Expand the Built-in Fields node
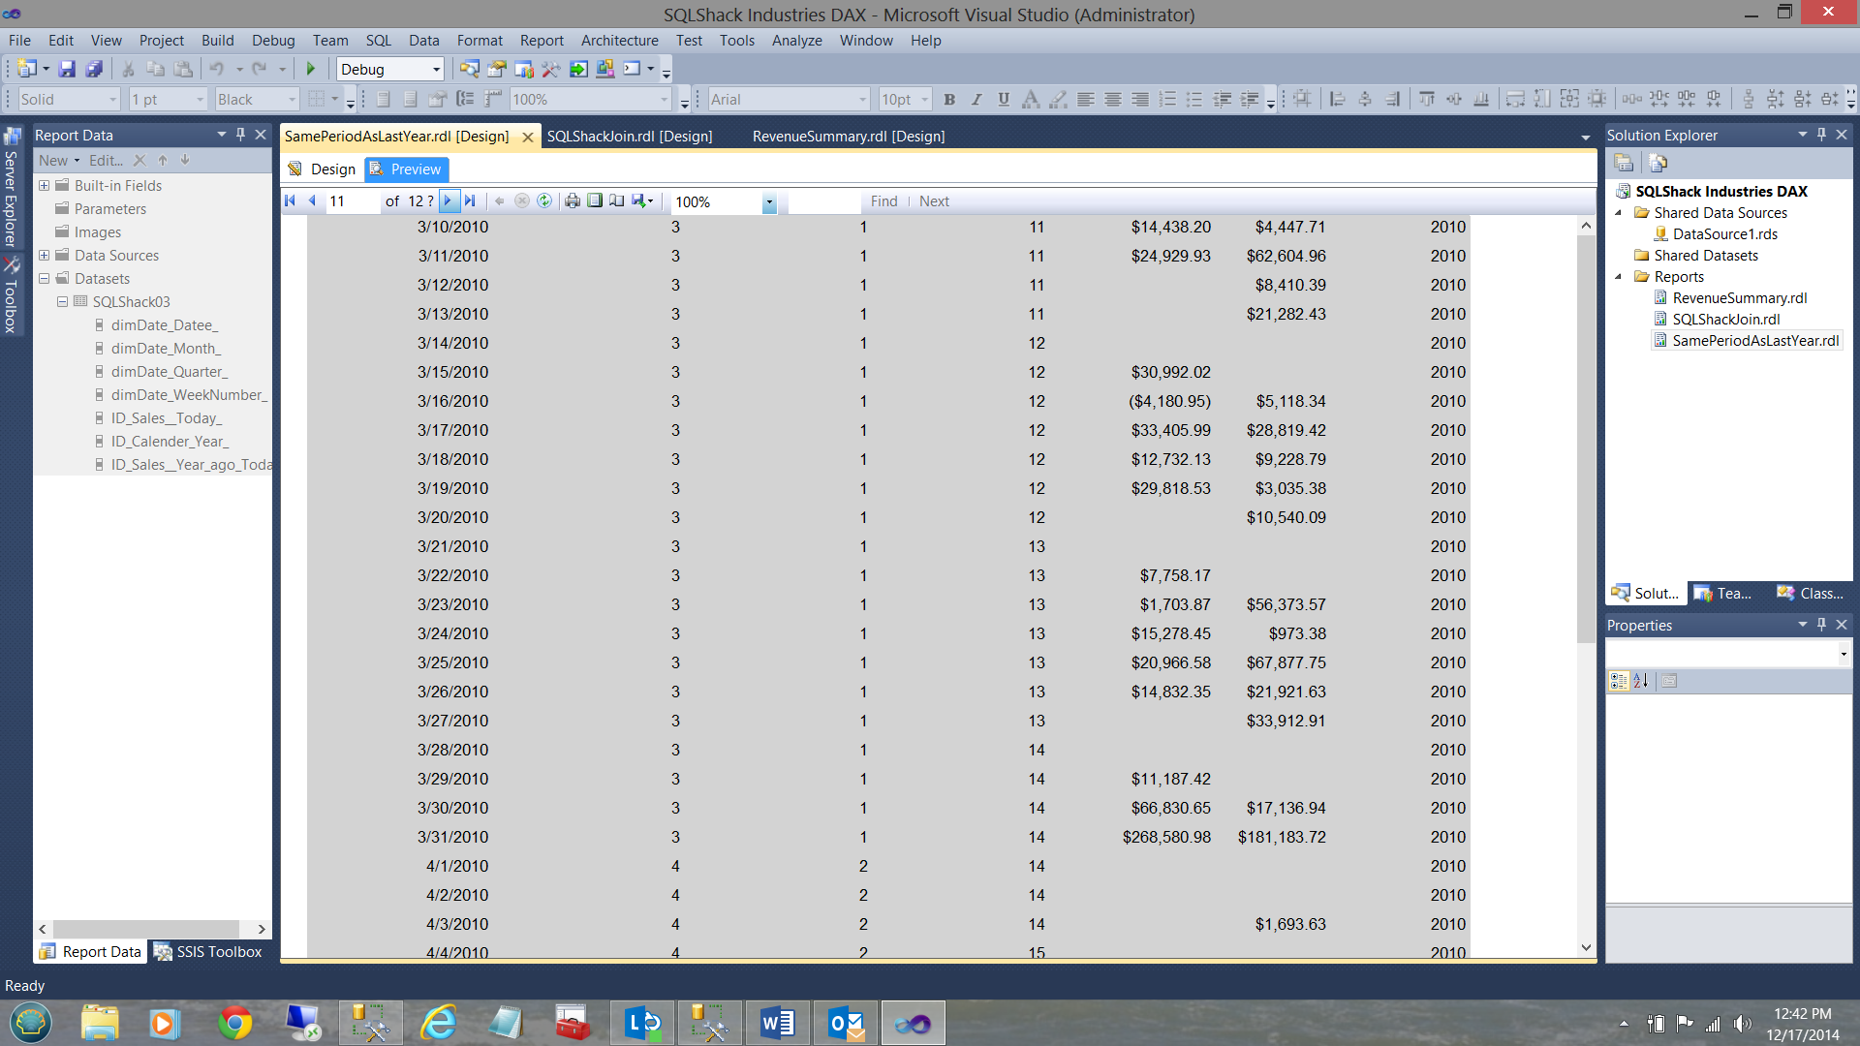This screenshot has height=1046, width=1860. click(x=44, y=185)
